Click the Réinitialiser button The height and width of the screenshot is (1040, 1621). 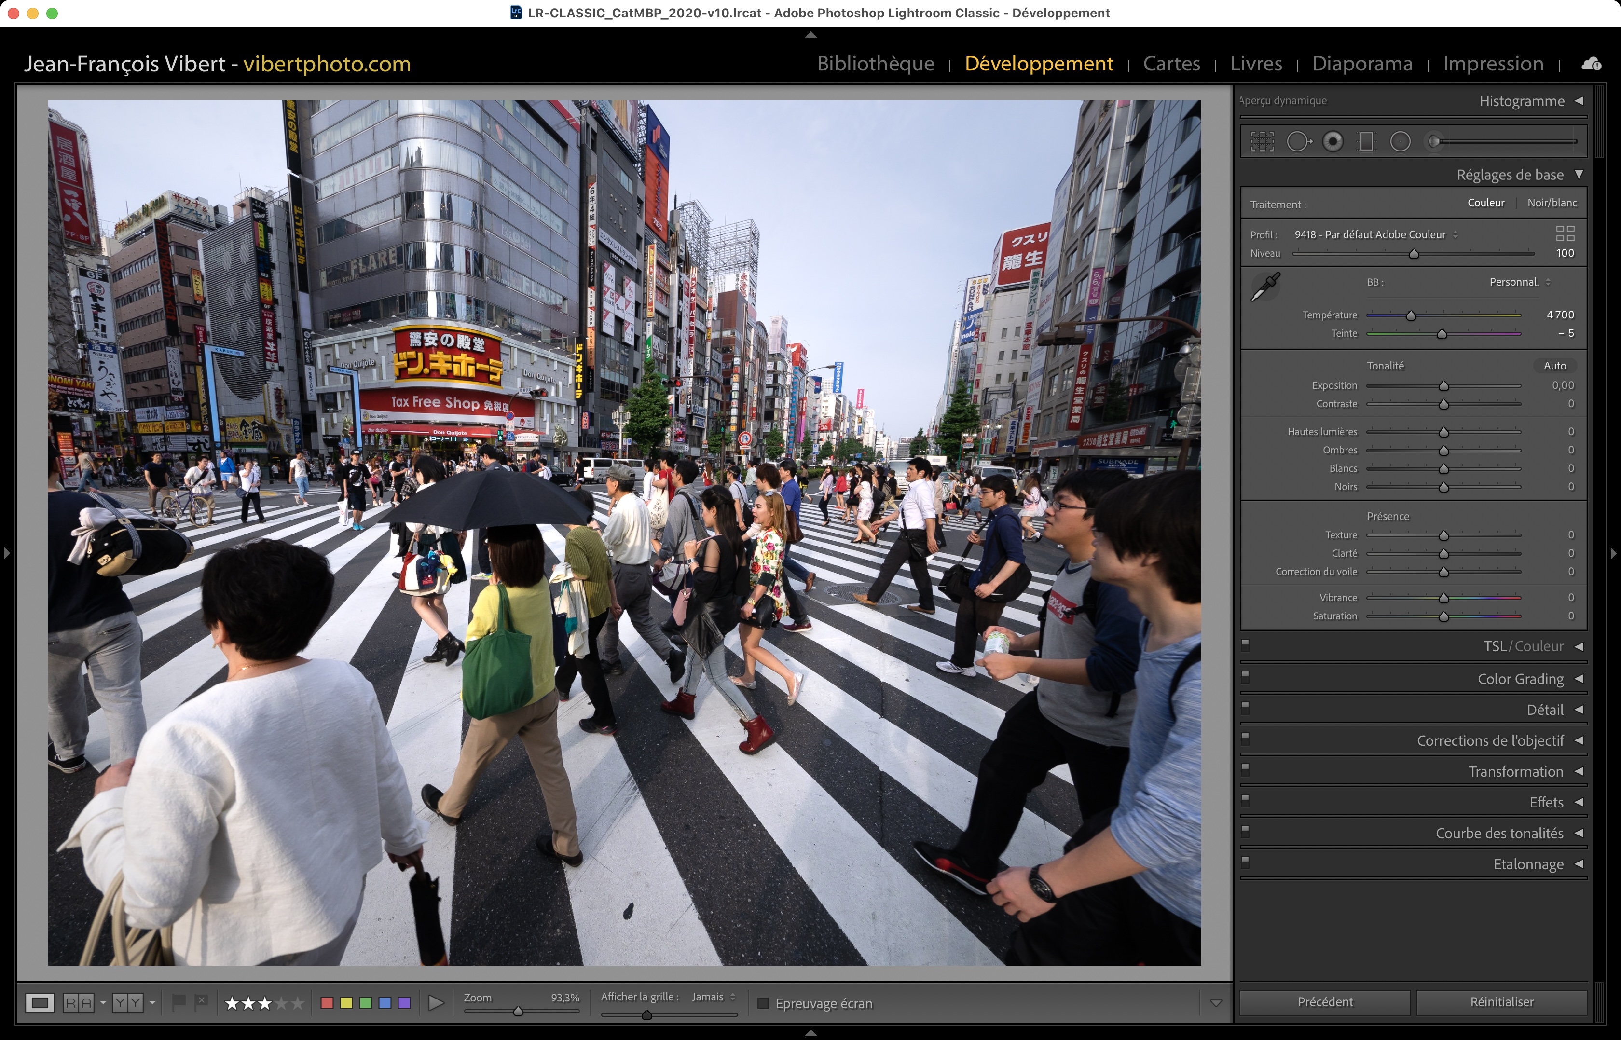point(1501,1002)
